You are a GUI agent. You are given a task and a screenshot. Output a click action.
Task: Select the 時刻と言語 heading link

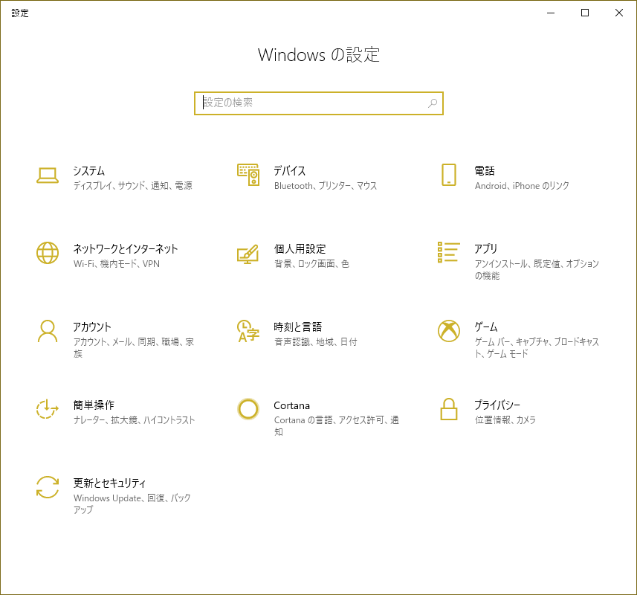click(297, 327)
